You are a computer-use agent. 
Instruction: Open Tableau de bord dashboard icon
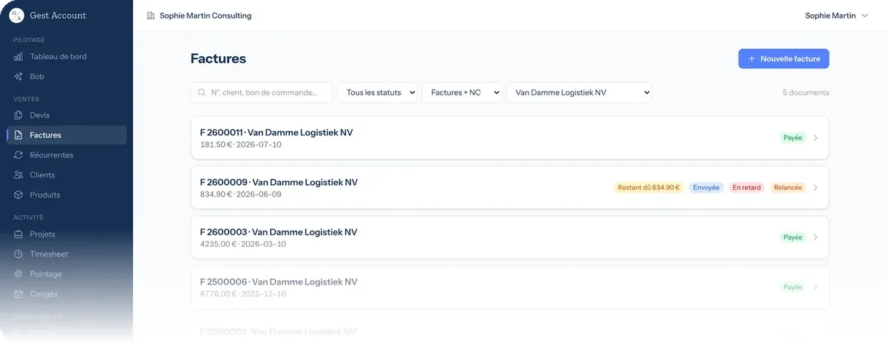pos(18,57)
